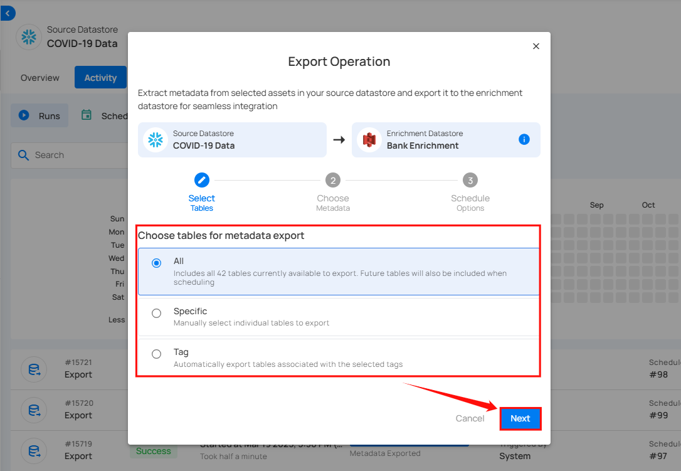681x471 pixels.
Task: Click Cancel to dismiss the export
Action: (x=470, y=418)
